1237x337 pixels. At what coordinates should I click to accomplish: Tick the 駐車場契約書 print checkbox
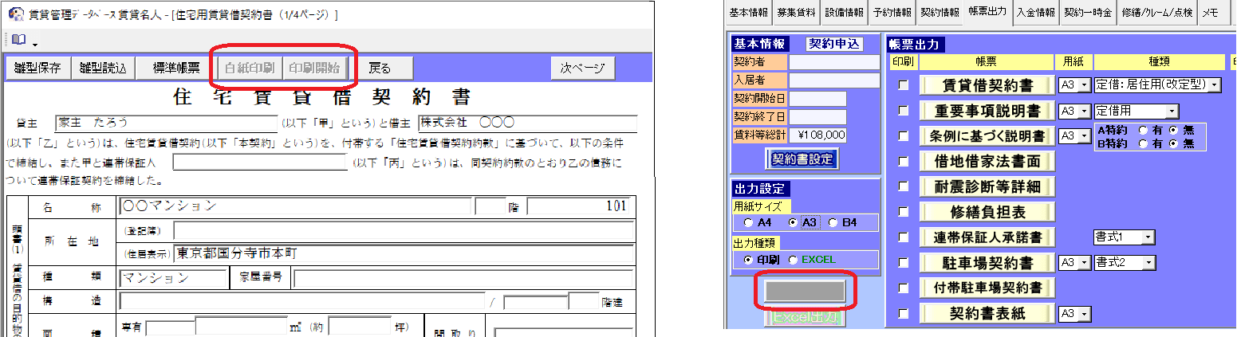click(904, 262)
